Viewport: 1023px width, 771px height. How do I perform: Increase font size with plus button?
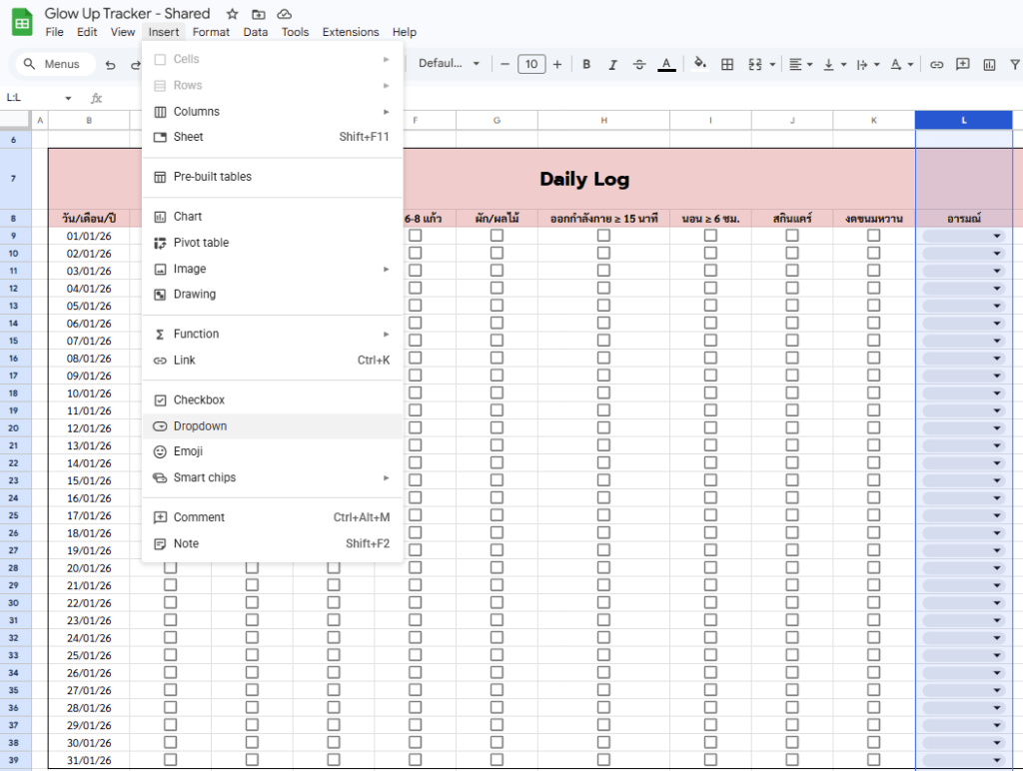coord(557,64)
